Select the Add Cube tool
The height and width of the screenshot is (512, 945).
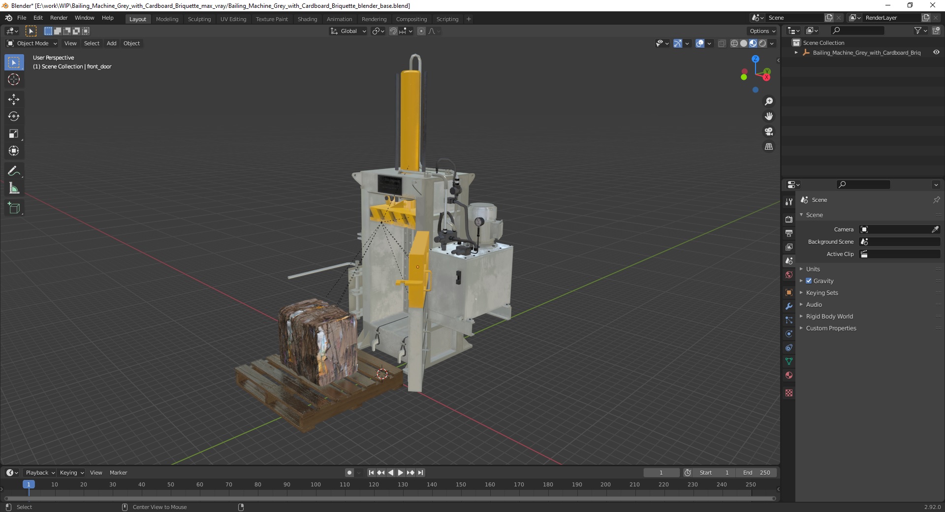pyautogui.click(x=14, y=208)
